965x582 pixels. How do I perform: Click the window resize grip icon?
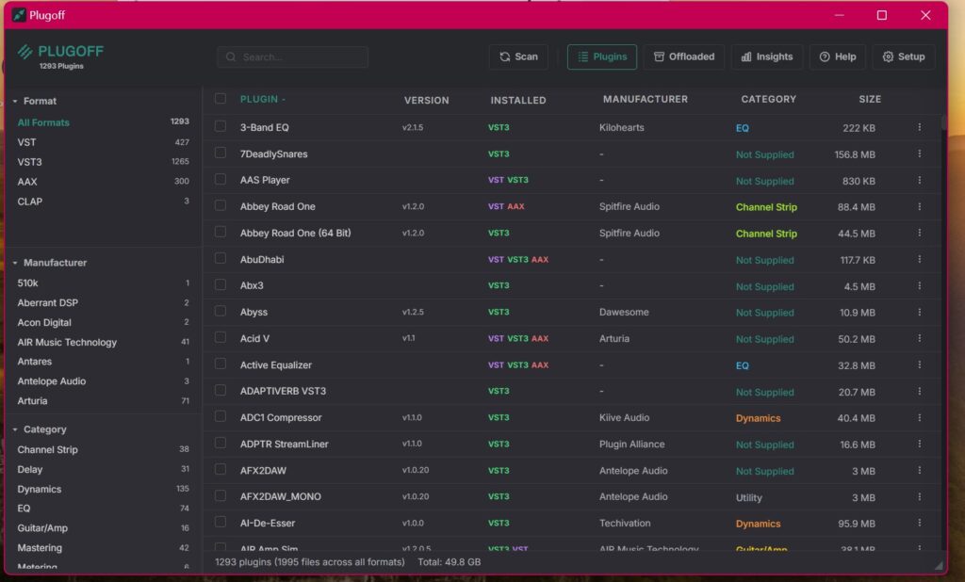938,564
